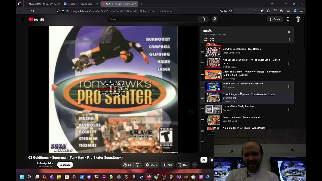Viewport: 322px width, 181px height.
Task: Open the Firefox application menu
Action: coord(301,11)
